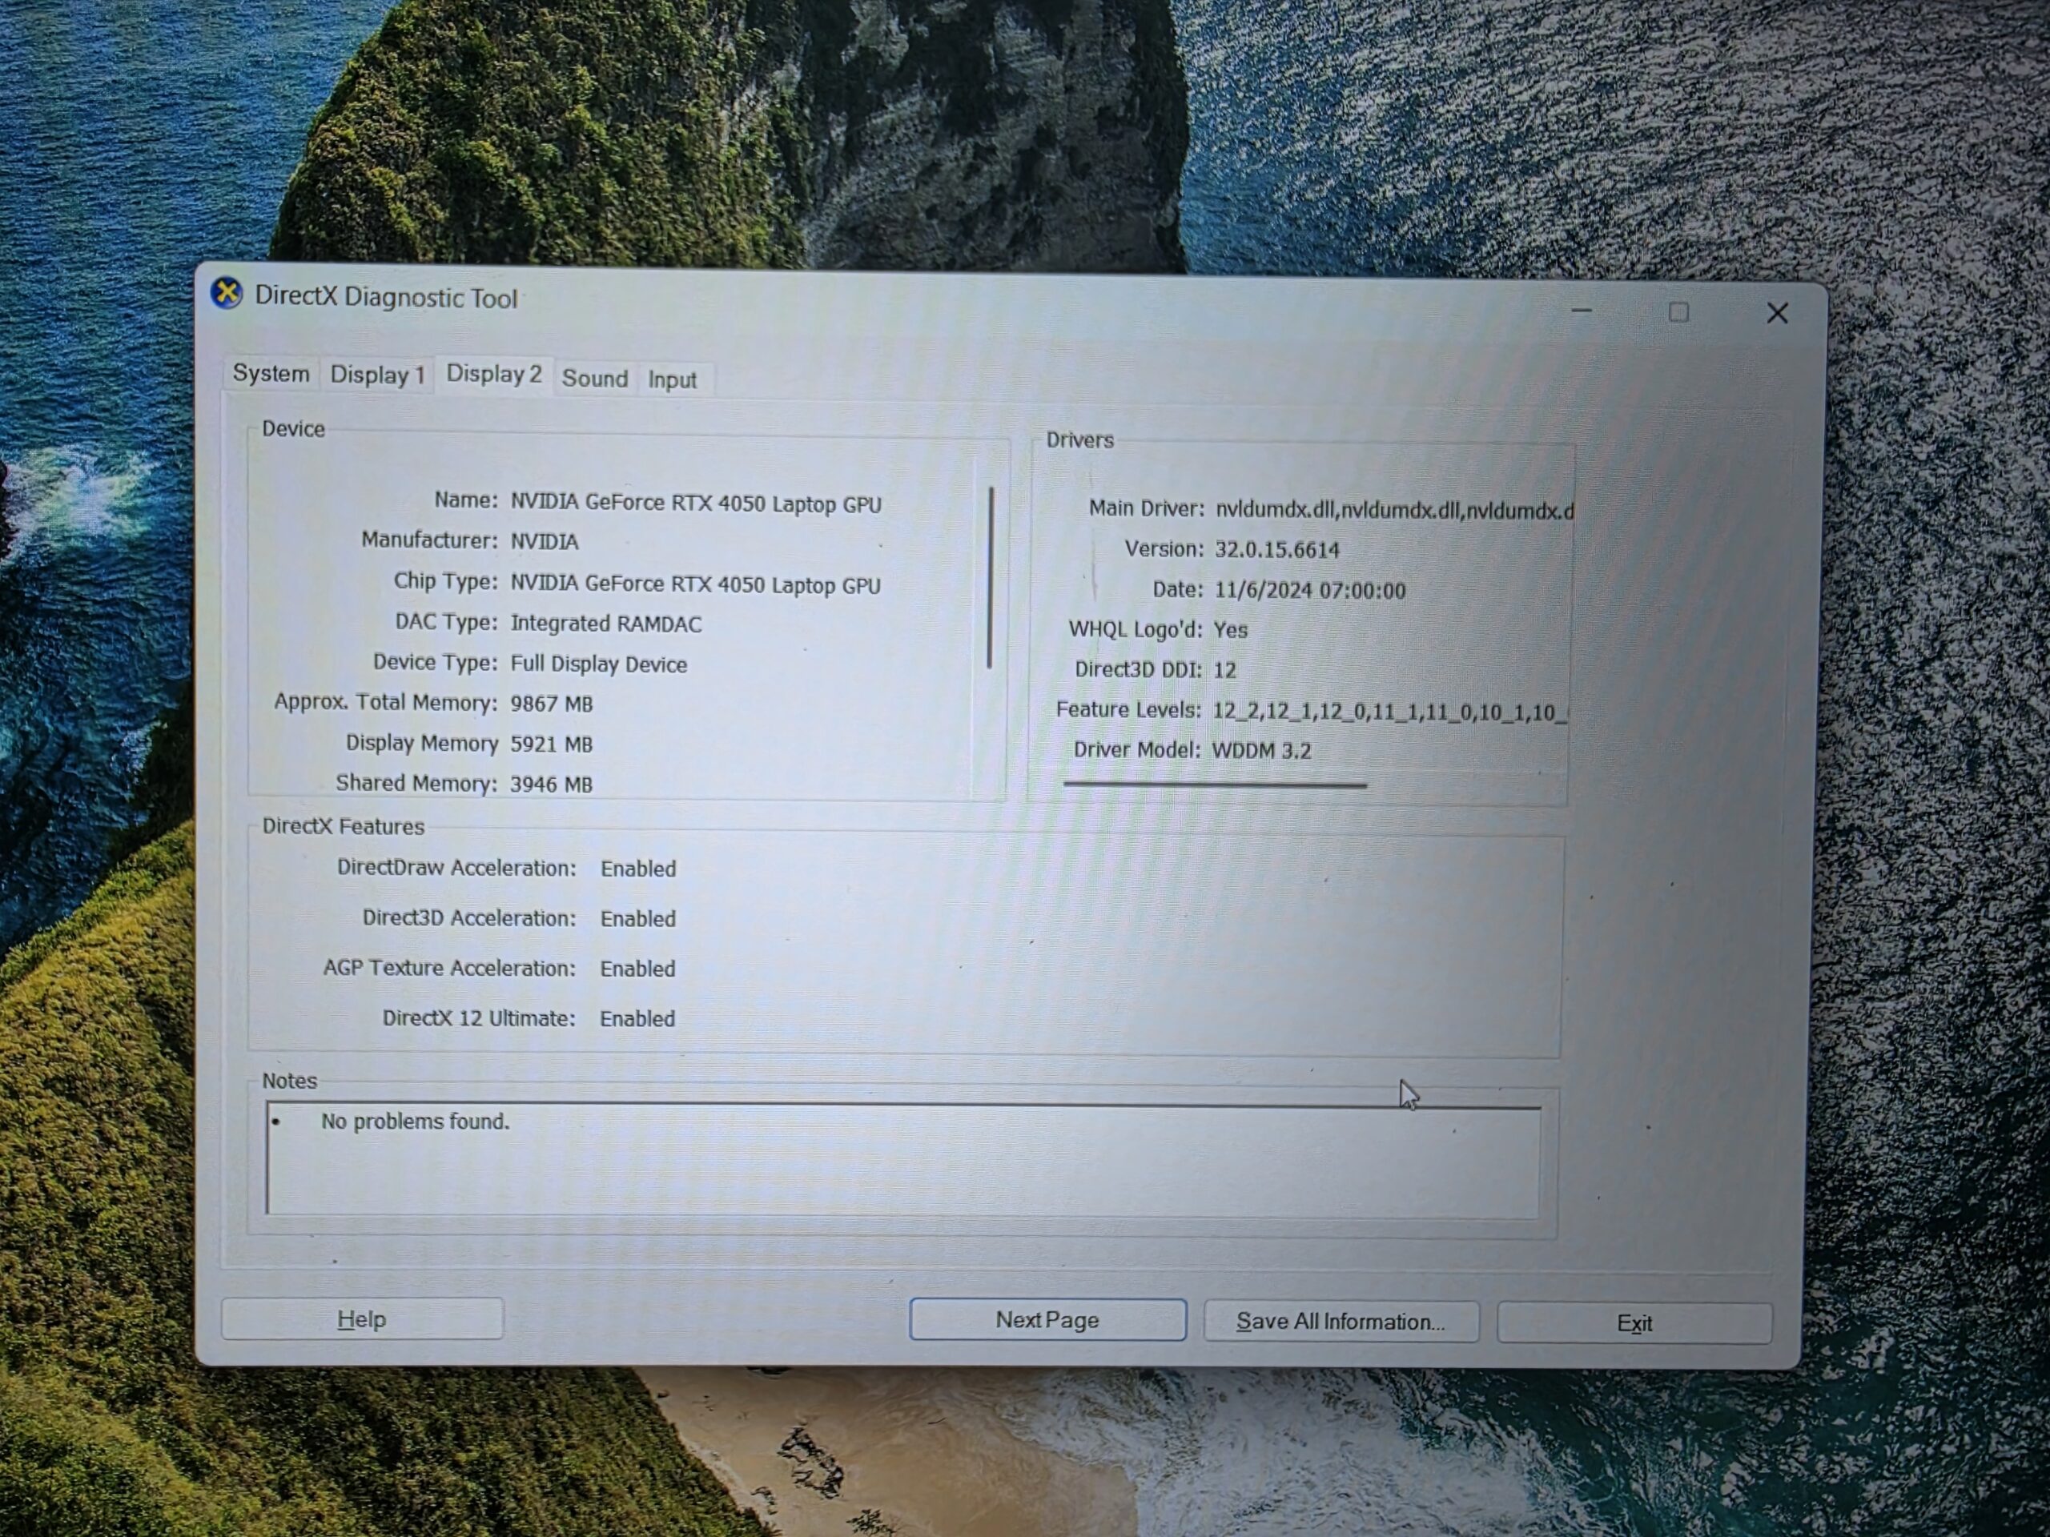Close the DirectX Diagnostic Tool window
The width and height of the screenshot is (2050, 1537).
[1777, 313]
